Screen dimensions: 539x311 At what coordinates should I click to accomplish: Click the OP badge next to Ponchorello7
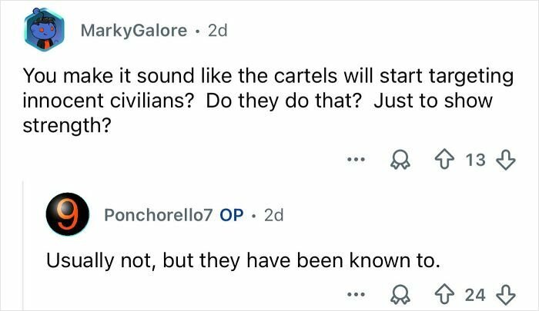click(232, 216)
